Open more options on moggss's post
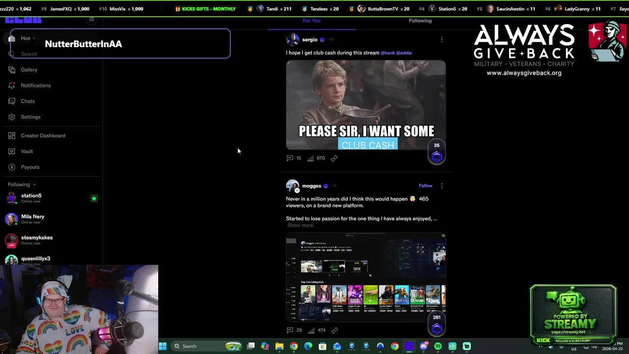 click(x=442, y=186)
